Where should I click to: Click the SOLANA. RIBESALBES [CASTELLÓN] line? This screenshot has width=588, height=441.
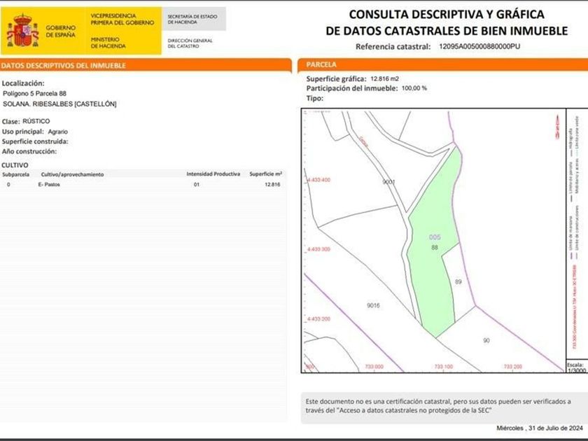(59, 104)
